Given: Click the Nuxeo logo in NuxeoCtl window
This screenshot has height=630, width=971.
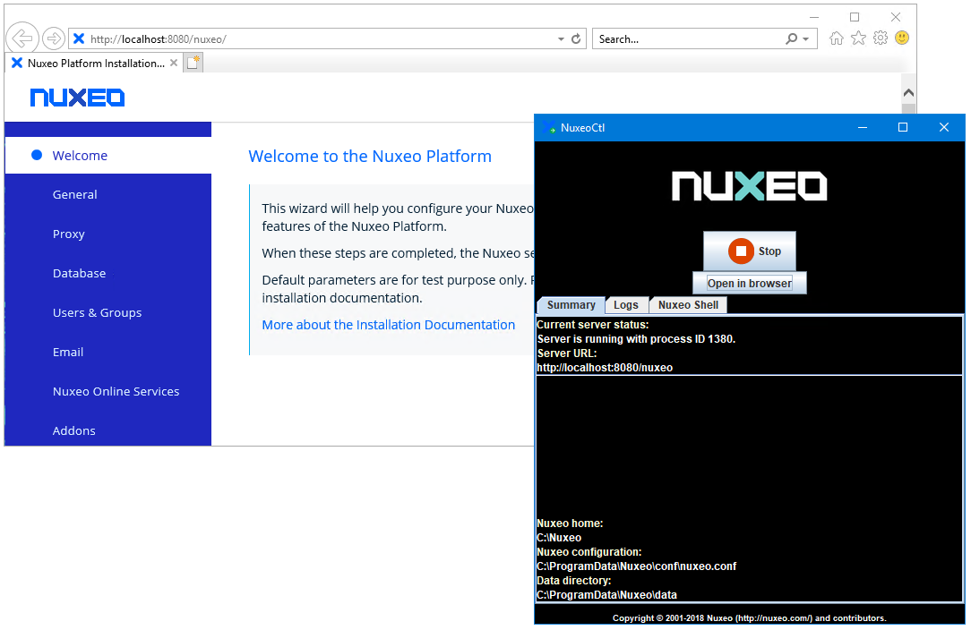Looking at the screenshot, I should click(750, 185).
